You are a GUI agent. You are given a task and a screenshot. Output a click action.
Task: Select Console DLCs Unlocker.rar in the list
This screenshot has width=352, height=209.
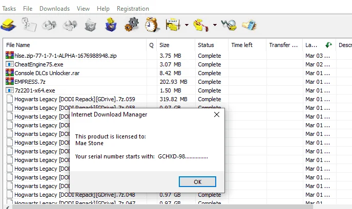coord(47,73)
